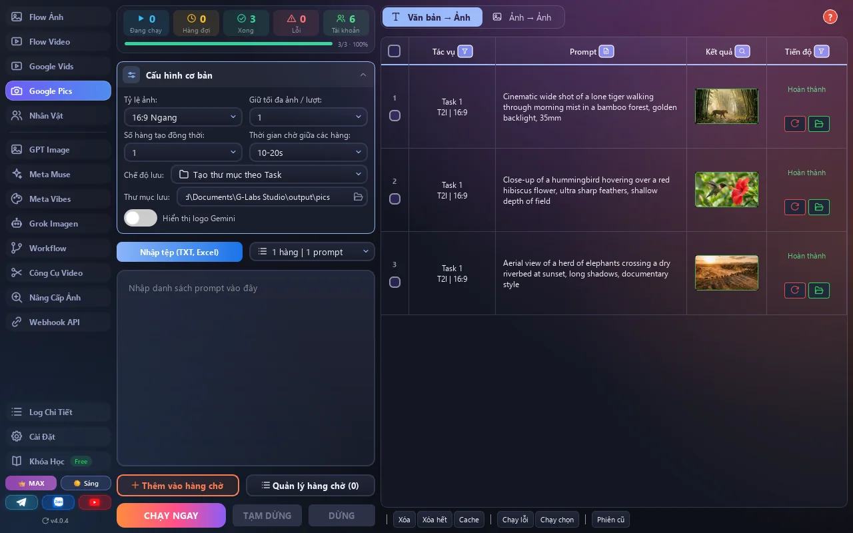Click Nhập tệp (TXT, Excel) button
The height and width of the screenshot is (533, 853).
(x=180, y=252)
